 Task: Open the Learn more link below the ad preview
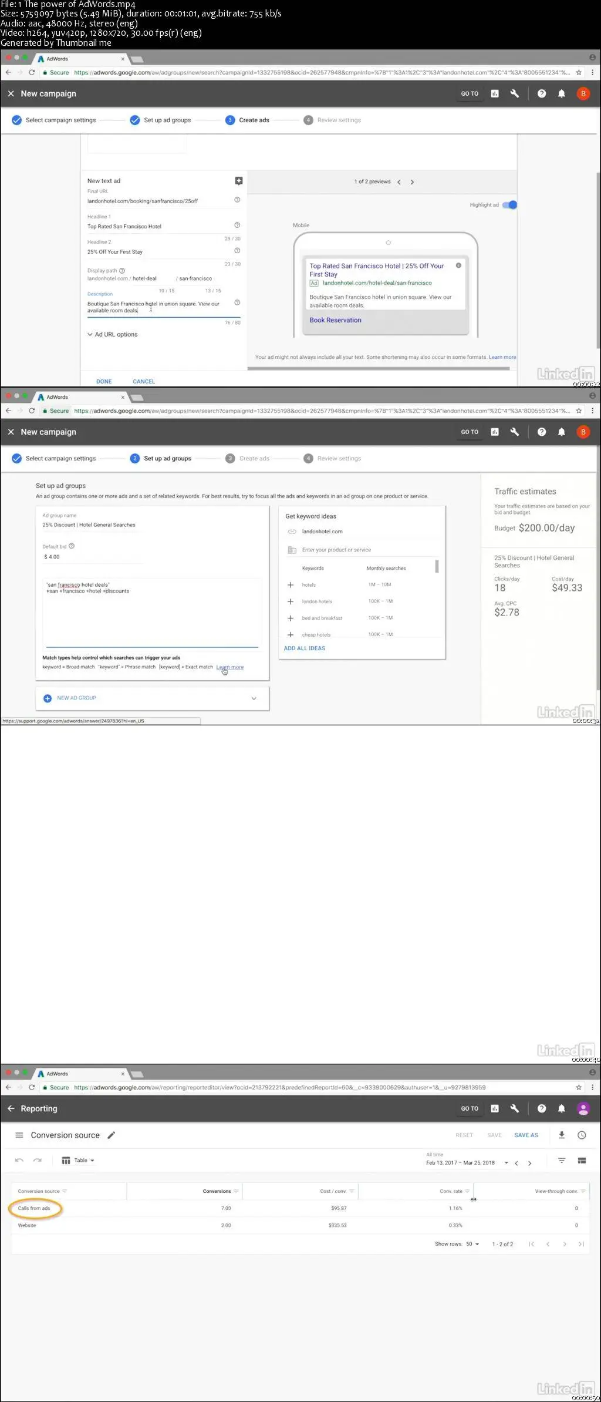tap(502, 357)
